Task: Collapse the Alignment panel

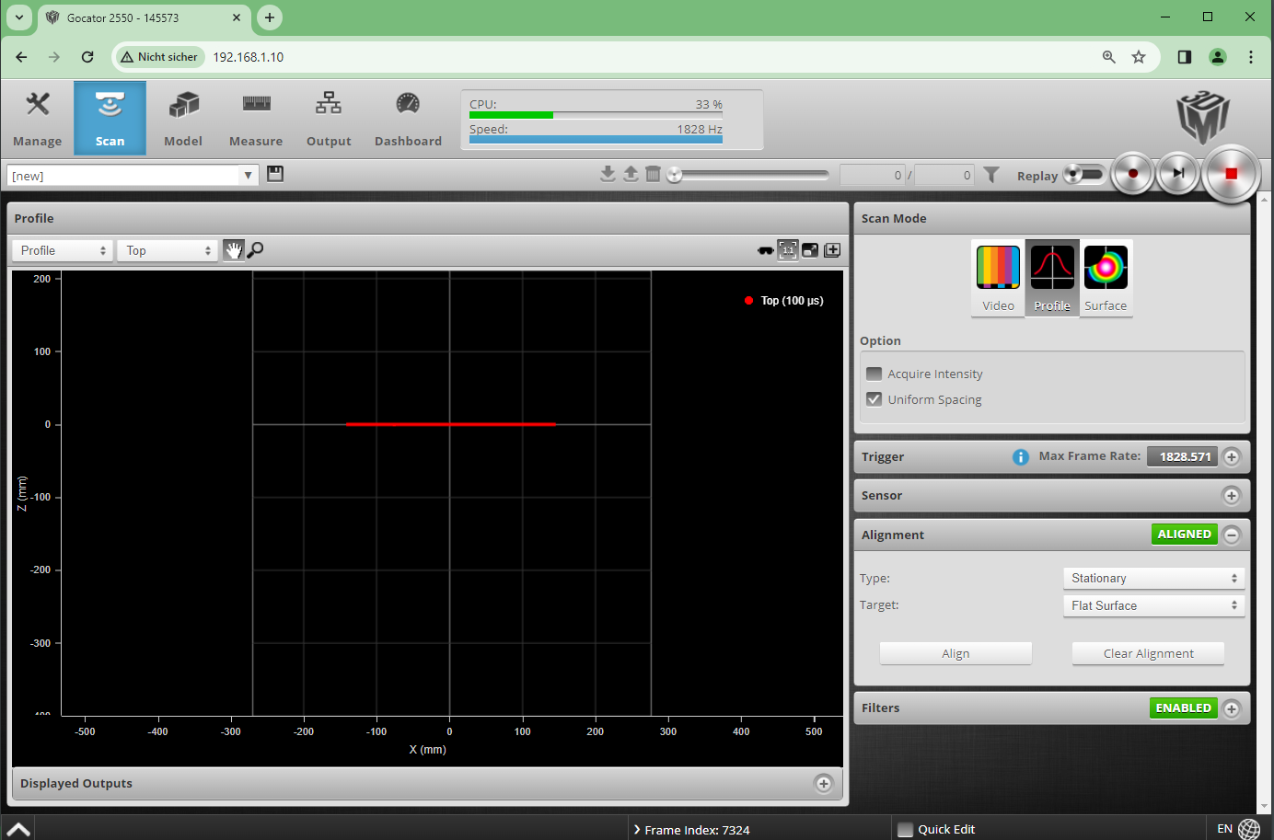Action: click(1232, 535)
